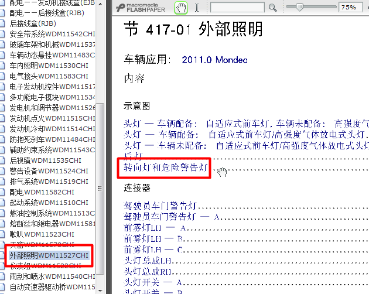The height and width of the screenshot is (294, 369).
Task: Click the 75% zoom percentage field
Action: pyautogui.click(x=350, y=7)
